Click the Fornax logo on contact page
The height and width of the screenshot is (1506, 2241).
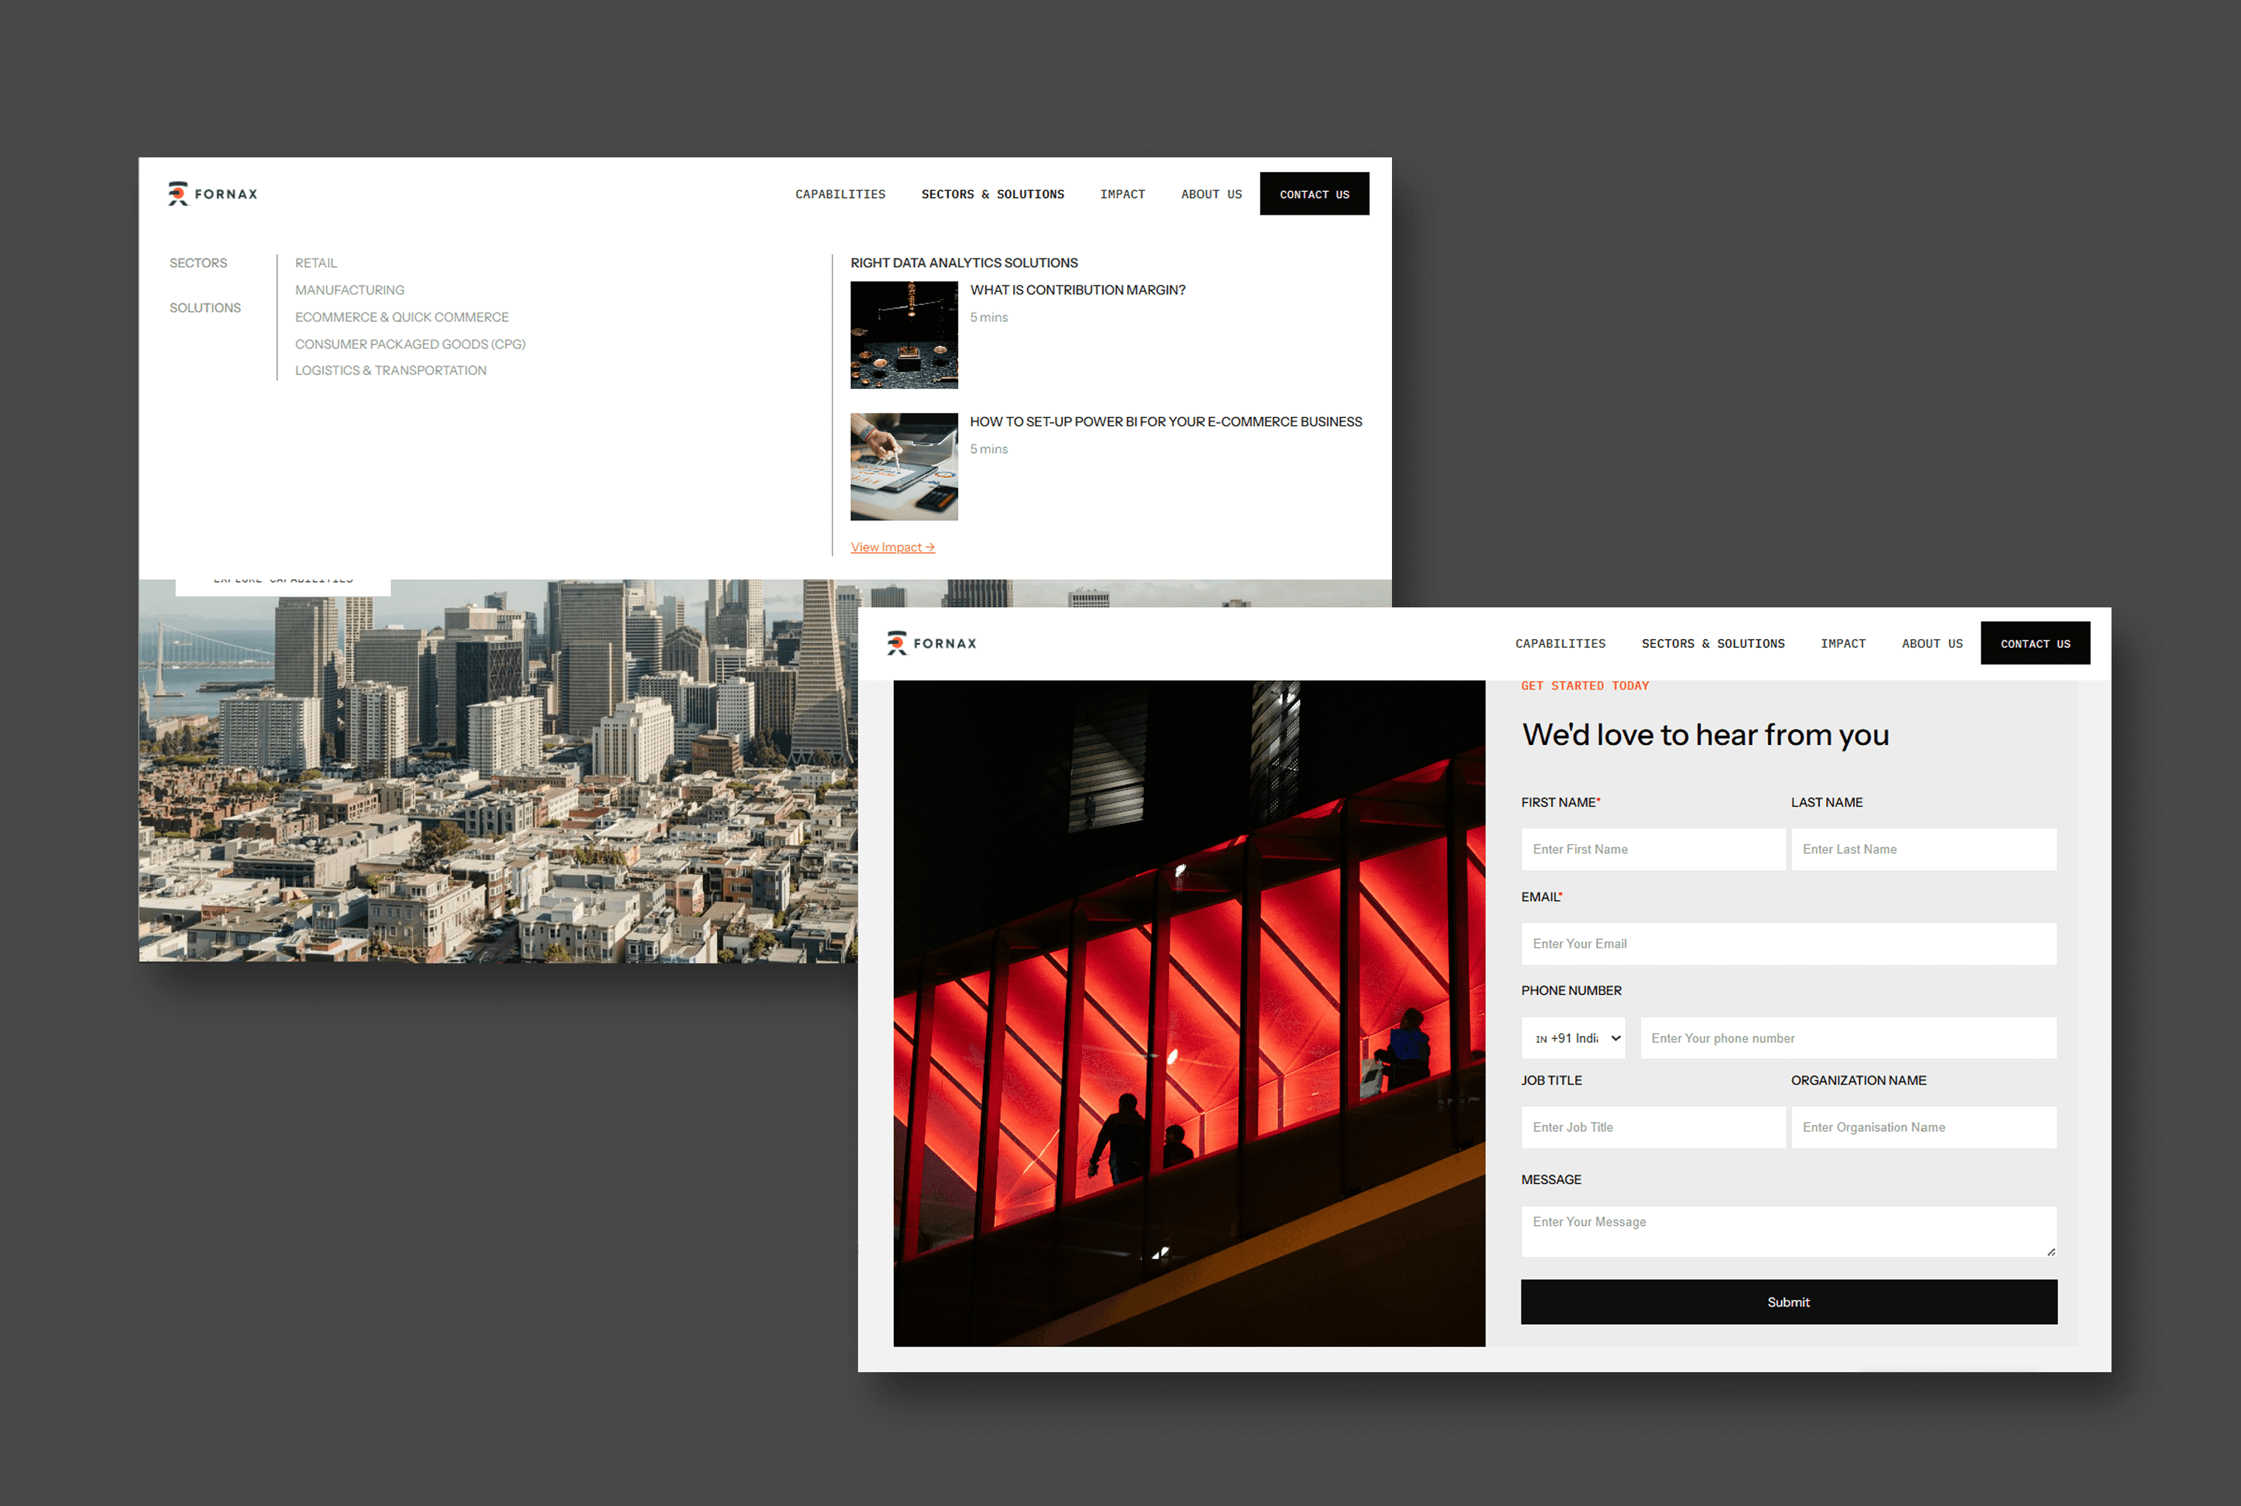point(931,643)
